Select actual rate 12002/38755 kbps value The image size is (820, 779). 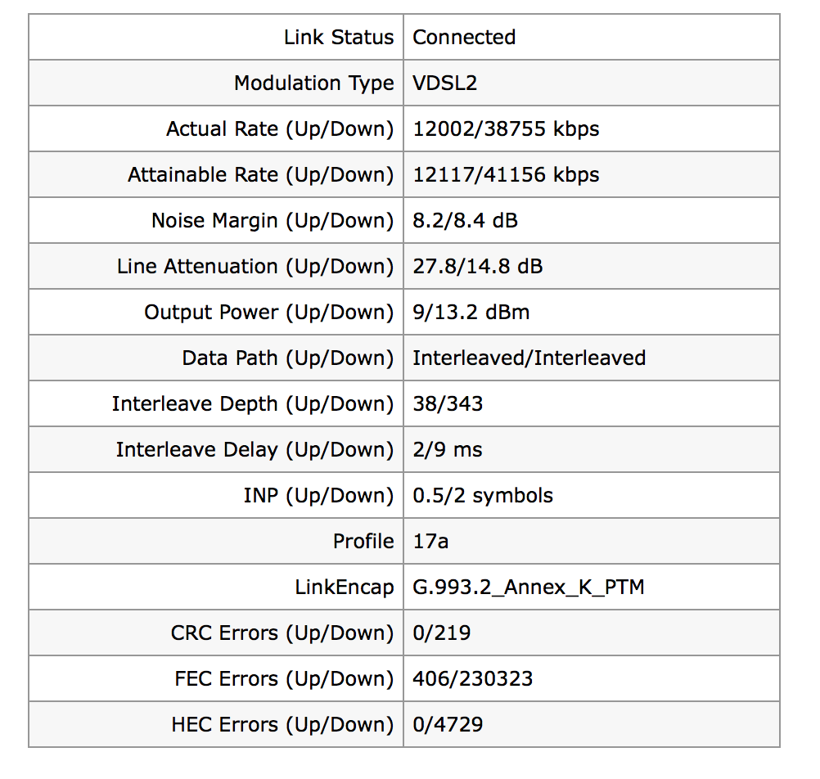pos(505,129)
